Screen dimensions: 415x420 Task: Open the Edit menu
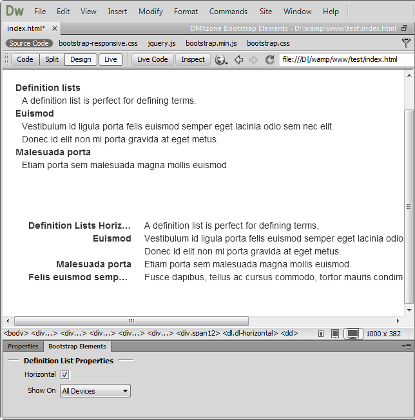pos(63,12)
